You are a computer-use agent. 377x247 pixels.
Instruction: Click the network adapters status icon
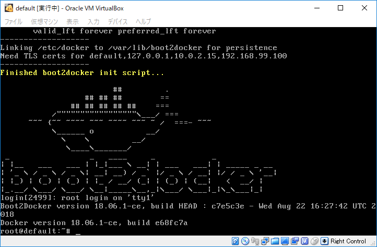pos(265,241)
